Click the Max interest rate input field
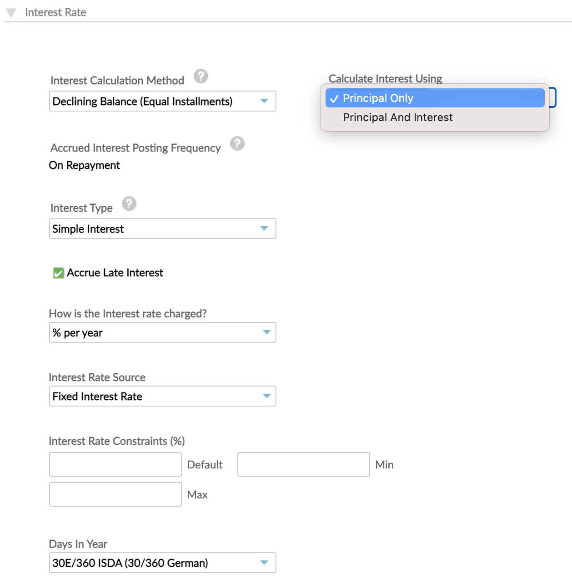 (115, 494)
